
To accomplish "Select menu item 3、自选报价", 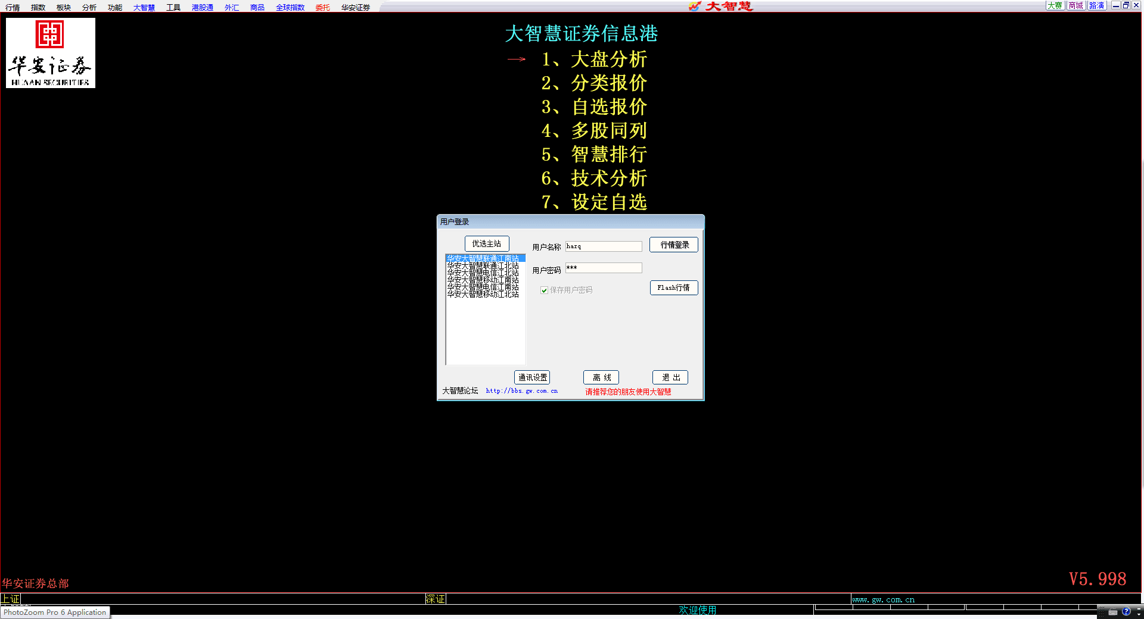I will (594, 107).
